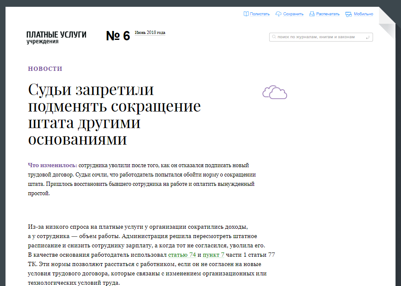Open the Полистать link
Viewport: 401px width, 286px height.
tap(259, 14)
